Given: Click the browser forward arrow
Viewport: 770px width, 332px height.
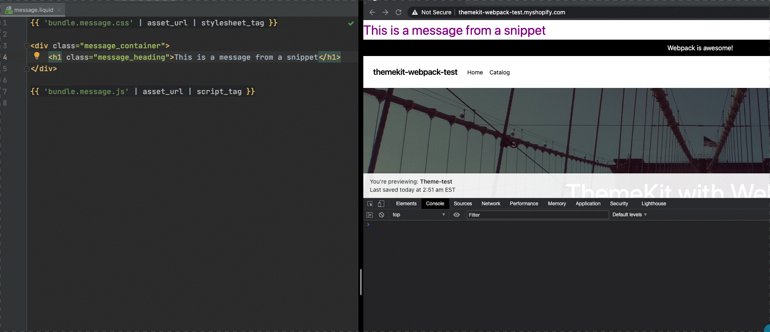Looking at the screenshot, I should tap(385, 12).
